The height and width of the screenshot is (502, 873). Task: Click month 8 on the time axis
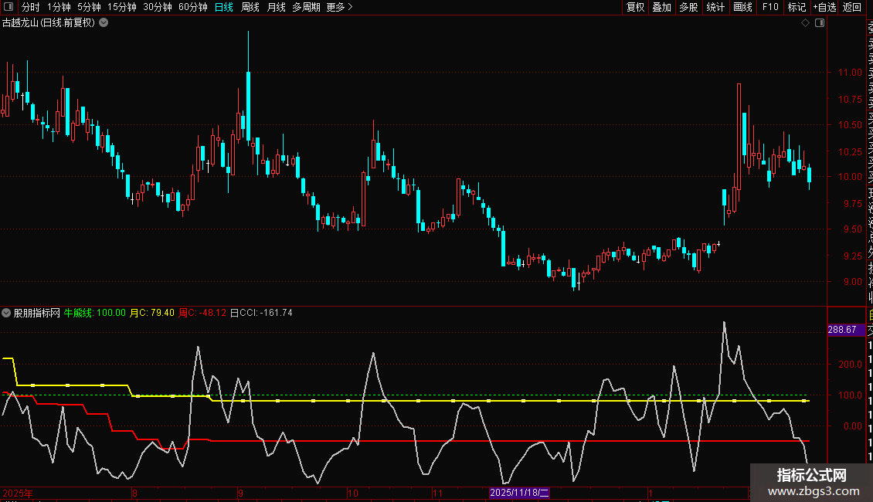(x=134, y=493)
